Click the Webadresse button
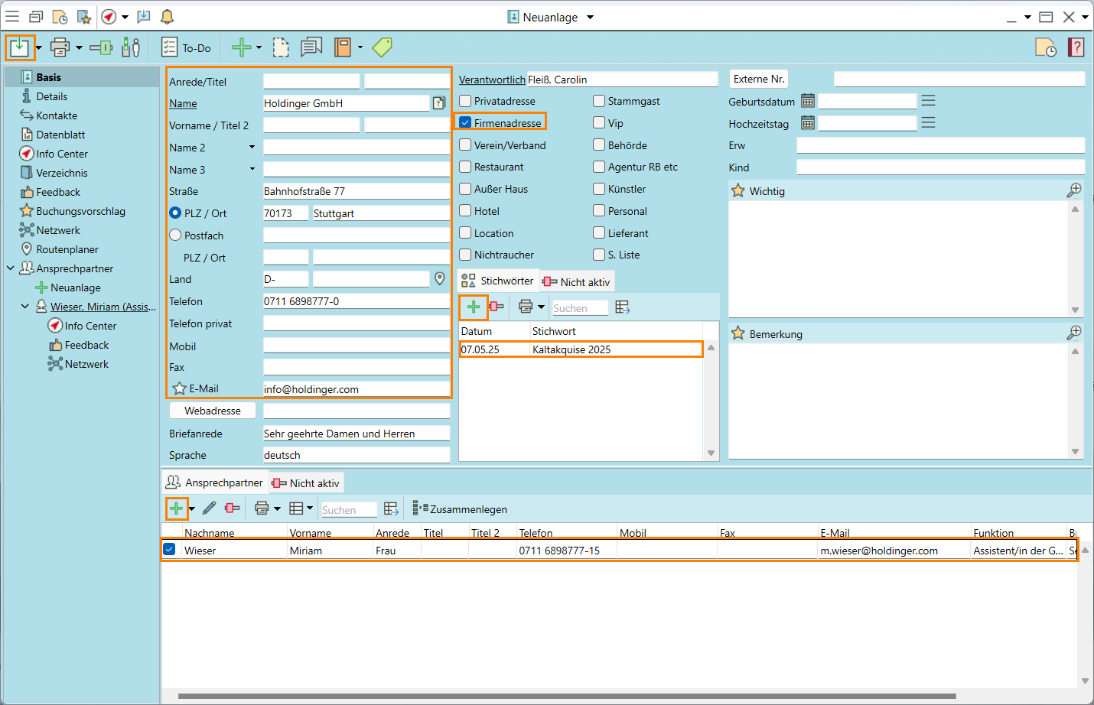 [213, 411]
